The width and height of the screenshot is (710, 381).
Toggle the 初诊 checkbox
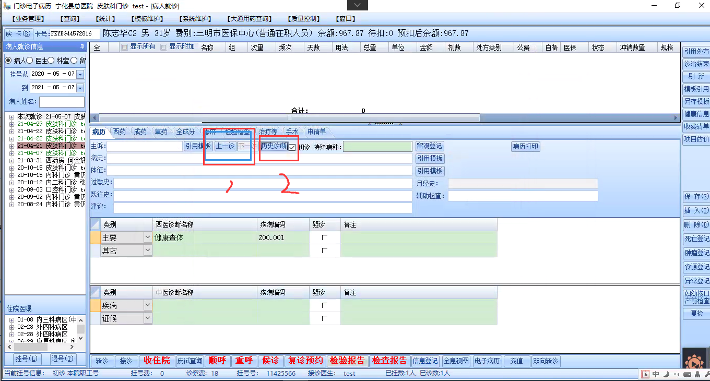[x=292, y=147]
